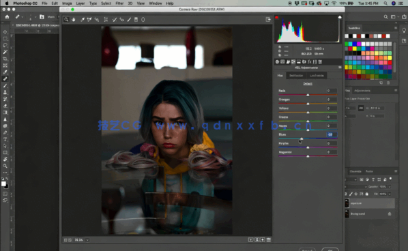This screenshot has height=251, width=408.
Task: Click the share icon at top right
Action: [x=404, y=17]
